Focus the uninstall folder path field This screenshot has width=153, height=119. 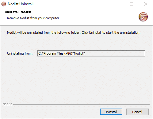91,53
